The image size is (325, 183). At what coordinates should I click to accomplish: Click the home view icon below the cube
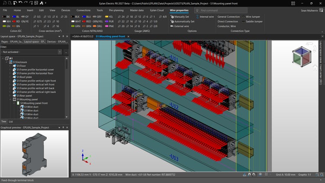point(315,67)
